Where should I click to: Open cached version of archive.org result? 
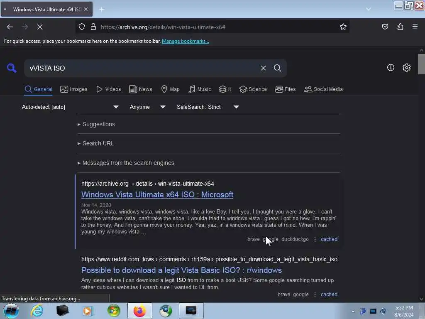pyautogui.click(x=329, y=239)
